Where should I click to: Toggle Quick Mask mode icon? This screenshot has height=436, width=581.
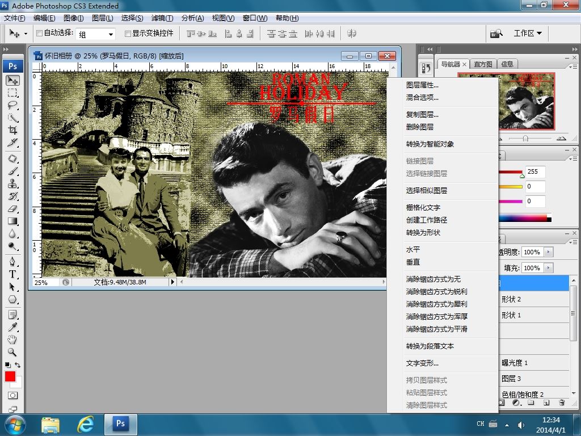[x=12, y=396]
